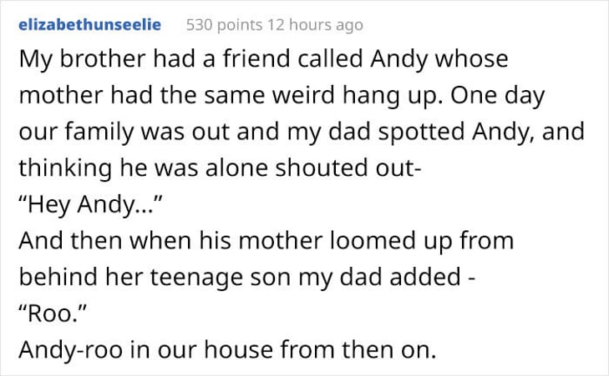Click the line starting thinking he was alone
609x376 pixels.
(221, 169)
